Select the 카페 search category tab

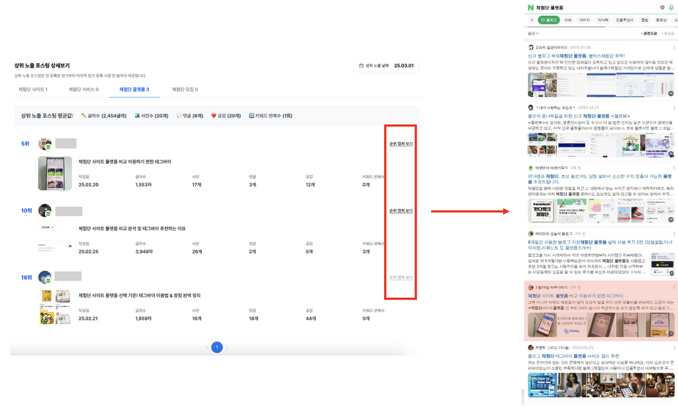pos(567,20)
